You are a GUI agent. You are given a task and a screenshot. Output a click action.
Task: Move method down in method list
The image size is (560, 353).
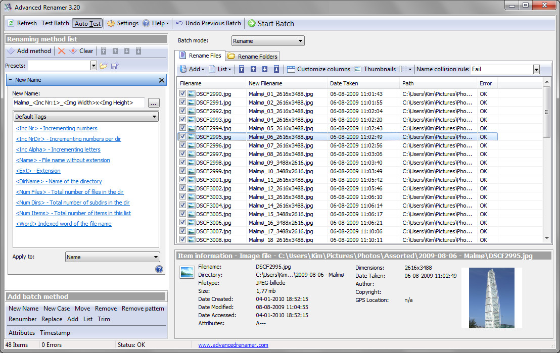click(x=127, y=51)
